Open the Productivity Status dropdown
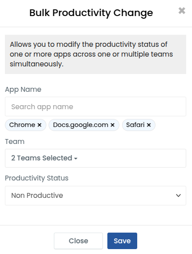 (95, 196)
